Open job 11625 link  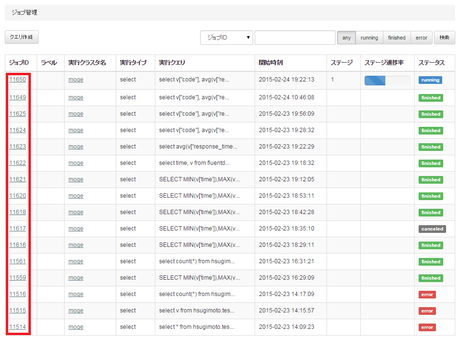pos(17,114)
